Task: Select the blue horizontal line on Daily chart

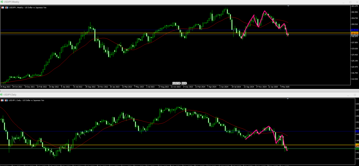Action: pyautogui.click(x=177, y=131)
